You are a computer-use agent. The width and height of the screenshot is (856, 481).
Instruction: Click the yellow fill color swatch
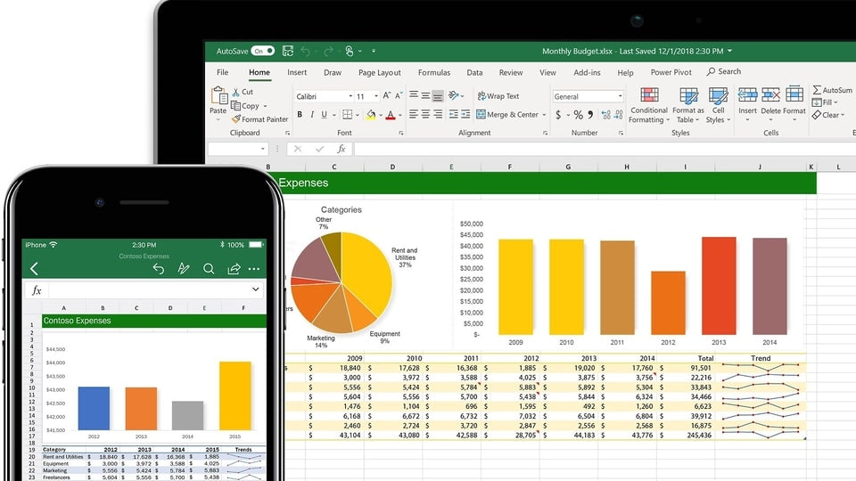pos(371,115)
